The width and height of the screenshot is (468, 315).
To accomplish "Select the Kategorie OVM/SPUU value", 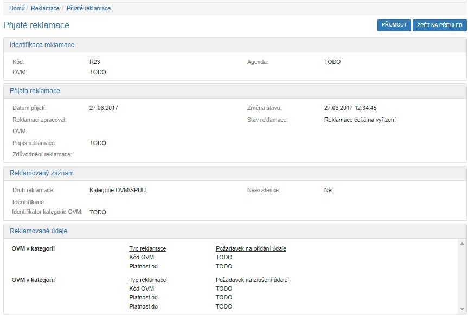I will coord(118,190).
